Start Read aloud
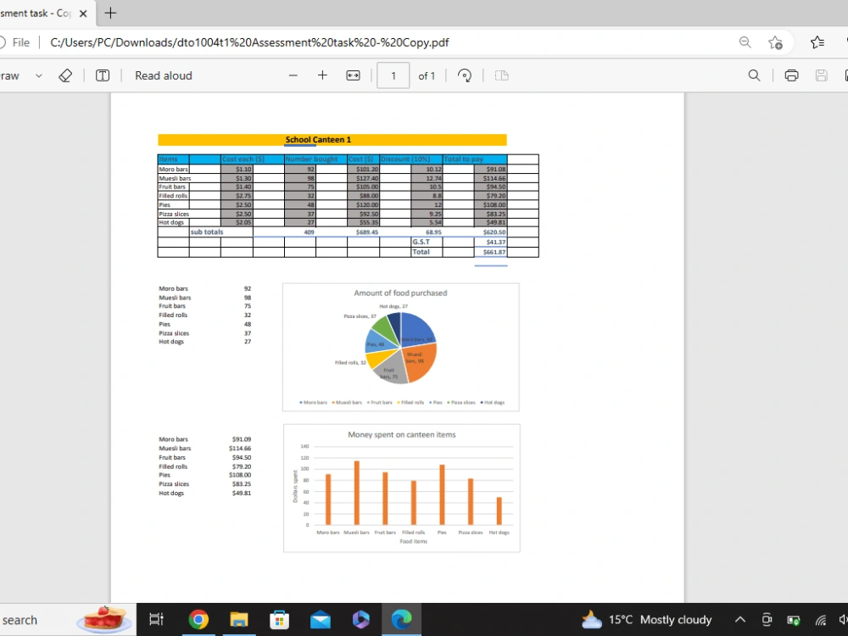 click(x=164, y=75)
